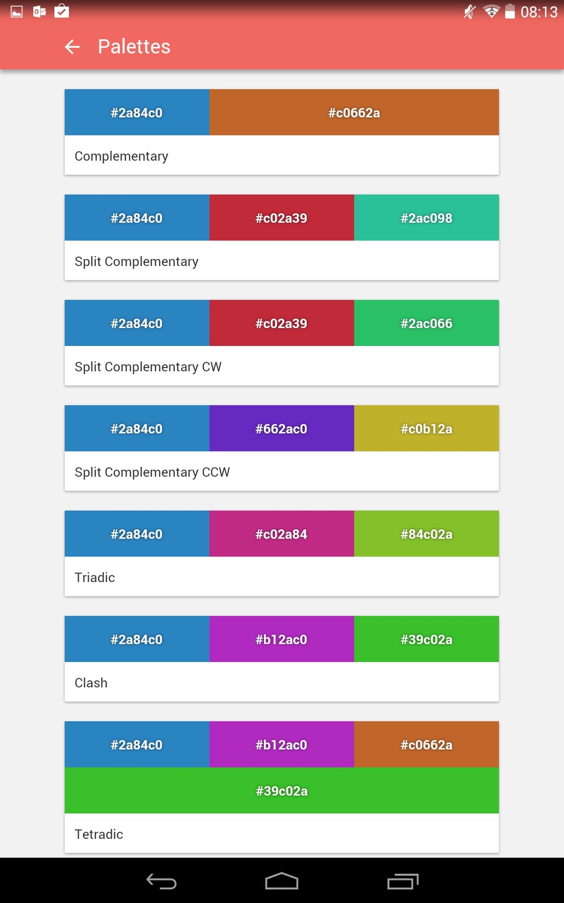Tap the task-check notification icon in status bar
This screenshot has height=903, width=564.
pos(61,11)
